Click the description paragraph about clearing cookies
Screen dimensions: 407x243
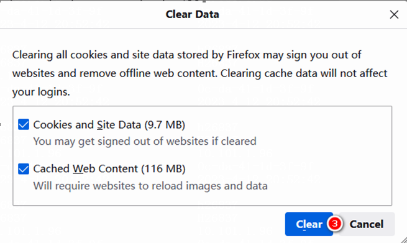tap(199, 73)
